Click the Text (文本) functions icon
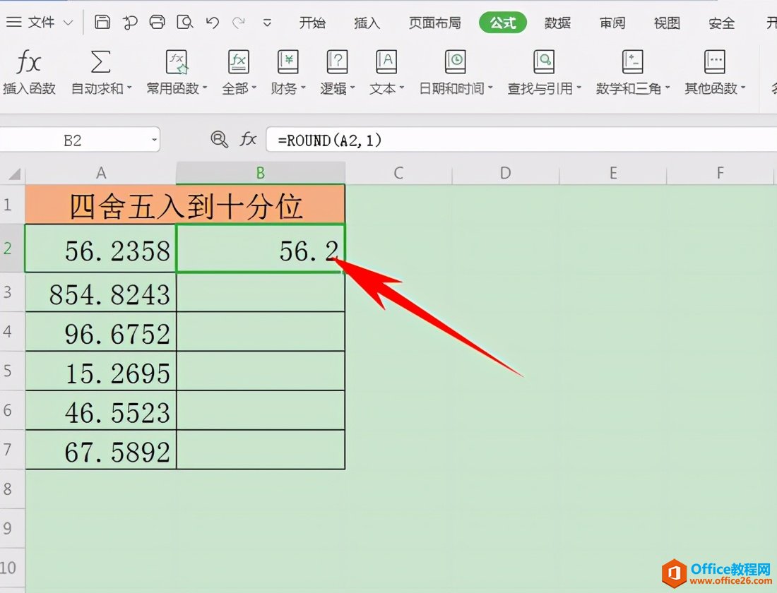The height and width of the screenshot is (593, 777). (386, 64)
